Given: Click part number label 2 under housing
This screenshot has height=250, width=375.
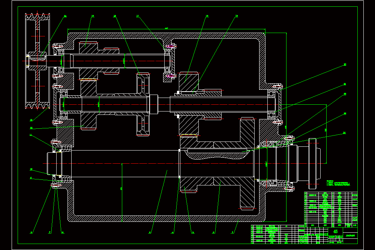Looking at the screenshot, I should 214,232.
